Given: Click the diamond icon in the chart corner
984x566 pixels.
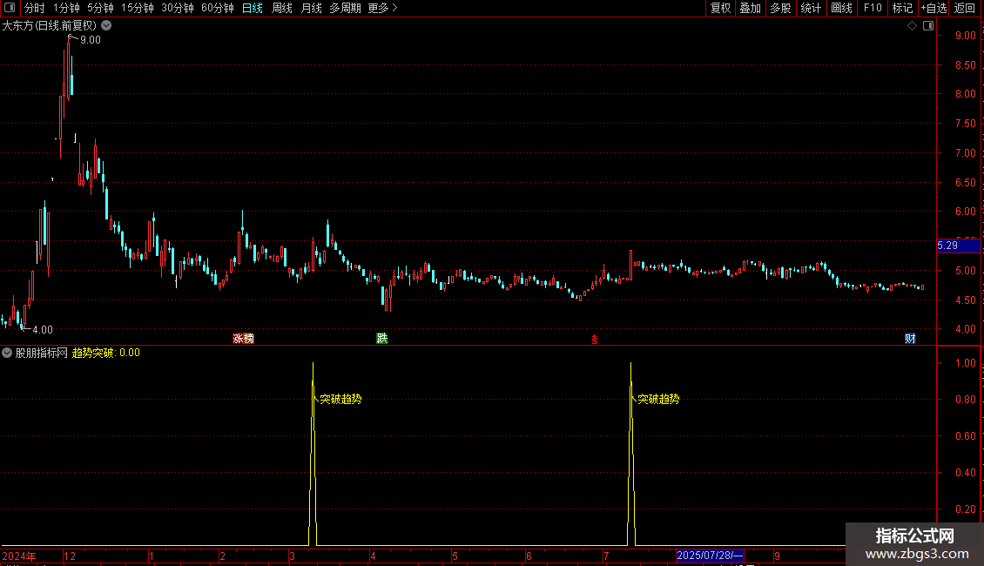Looking at the screenshot, I should coord(912,26).
